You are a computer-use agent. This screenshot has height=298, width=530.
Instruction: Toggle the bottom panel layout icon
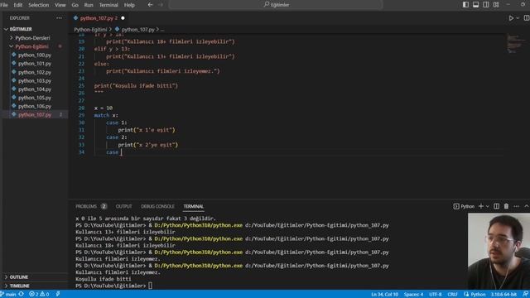475,5
